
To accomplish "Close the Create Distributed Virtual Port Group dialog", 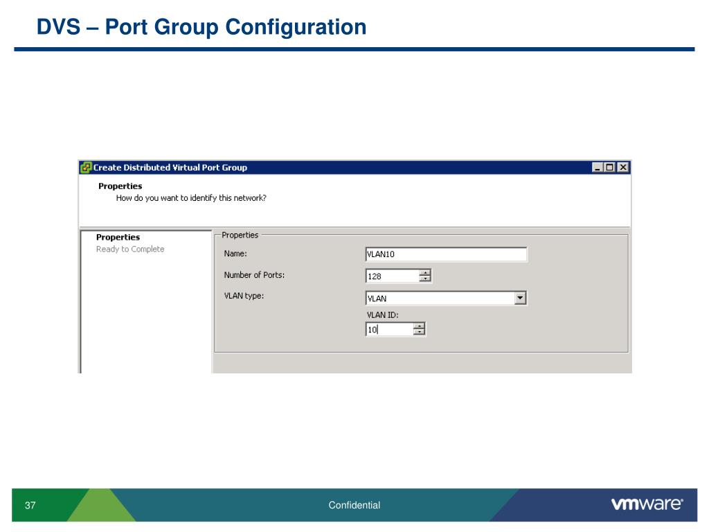I will point(623,168).
